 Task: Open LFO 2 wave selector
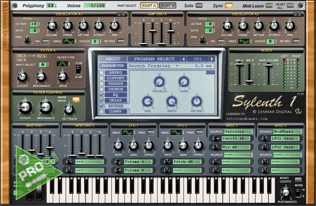(177, 133)
